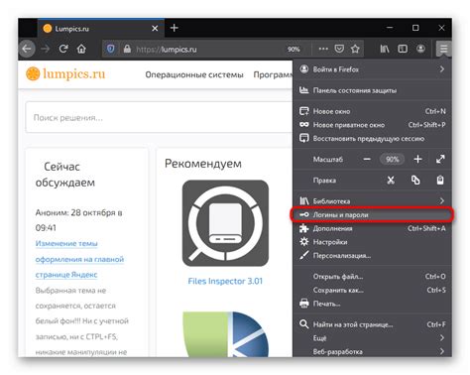
Task: Choose Сохранить как... menu item
Action: pyautogui.click(x=372, y=290)
